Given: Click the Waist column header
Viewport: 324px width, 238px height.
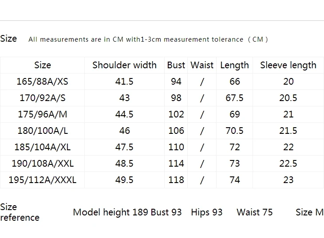Looking at the screenshot, I should pos(202,65).
